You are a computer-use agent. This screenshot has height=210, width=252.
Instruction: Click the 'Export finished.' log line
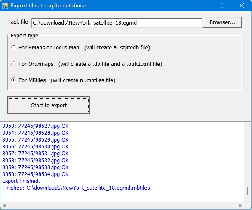pos(21,181)
